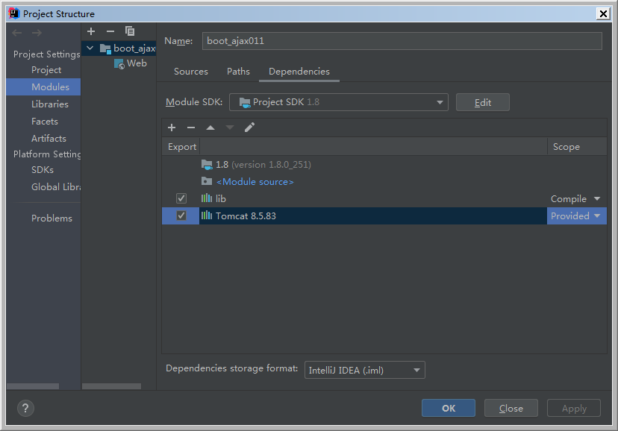Image resolution: width=618 pixels, height=431 pixels.
Task: Open Artifacts in the sidebar
Action: (x=49, y=139)
